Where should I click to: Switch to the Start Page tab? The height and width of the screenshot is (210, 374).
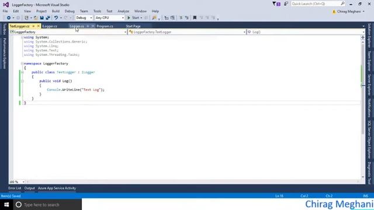pyautogui.click(x=133, y=26)
